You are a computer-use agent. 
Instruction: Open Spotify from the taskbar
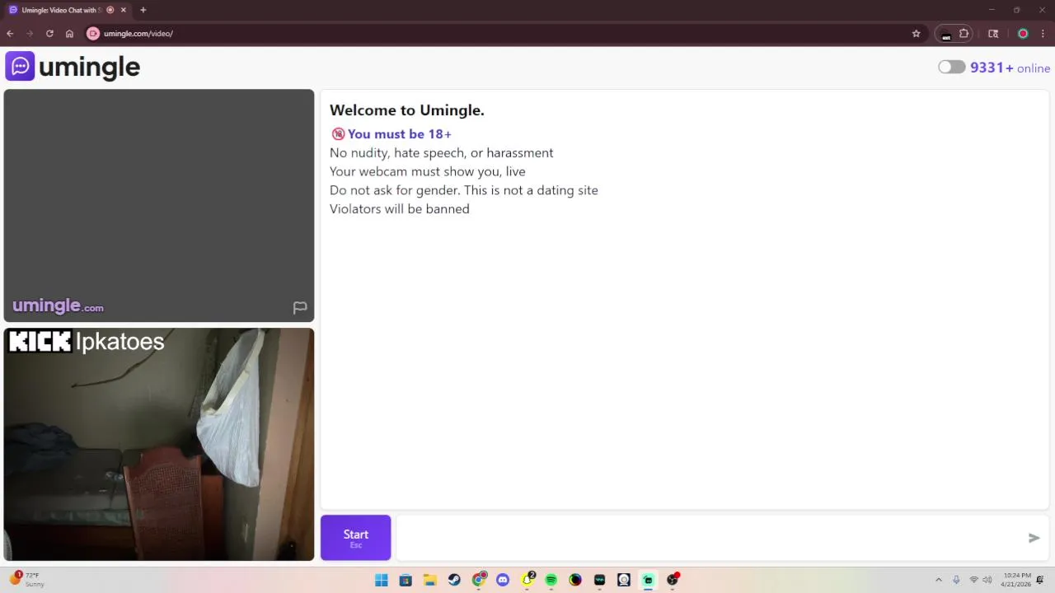pos(551,580)
